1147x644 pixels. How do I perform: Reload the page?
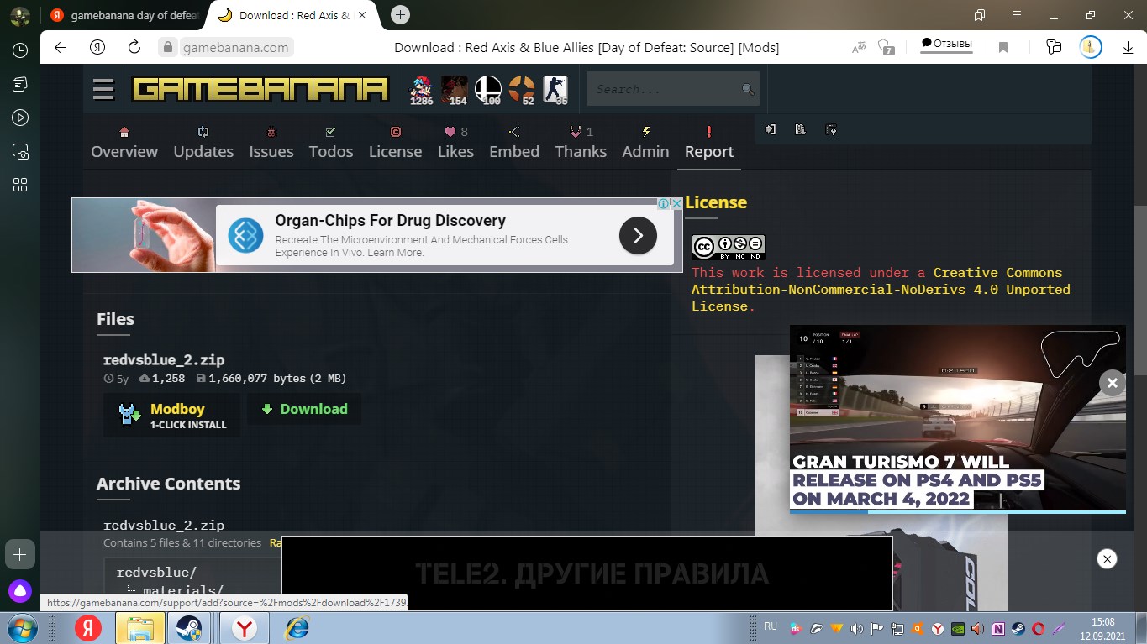[x=134, y=47]
